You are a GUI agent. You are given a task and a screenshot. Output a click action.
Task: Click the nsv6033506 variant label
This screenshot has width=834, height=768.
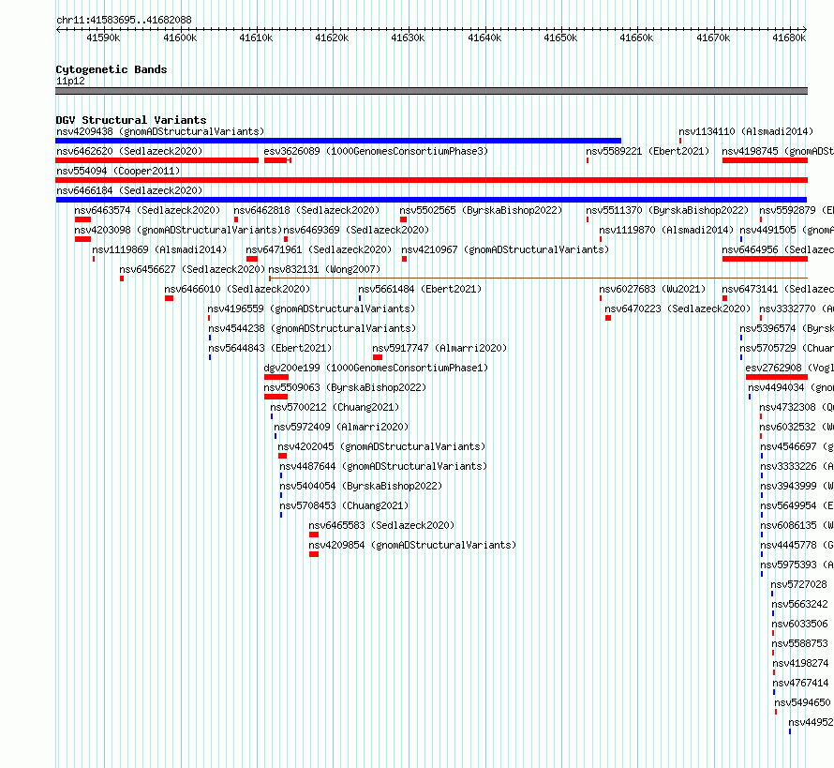pyautogui.click(x=800, y=624)
